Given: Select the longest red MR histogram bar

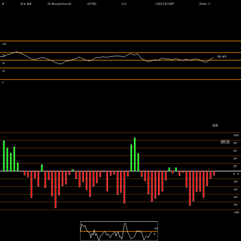Looking at the screenshot, I should 55,189.
